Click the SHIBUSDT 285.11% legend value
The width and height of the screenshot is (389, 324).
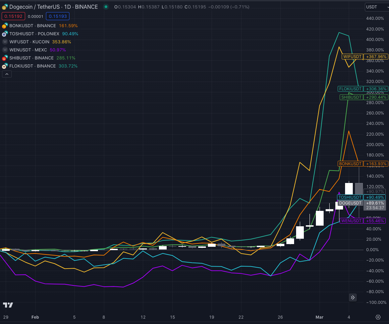[66, 58]
